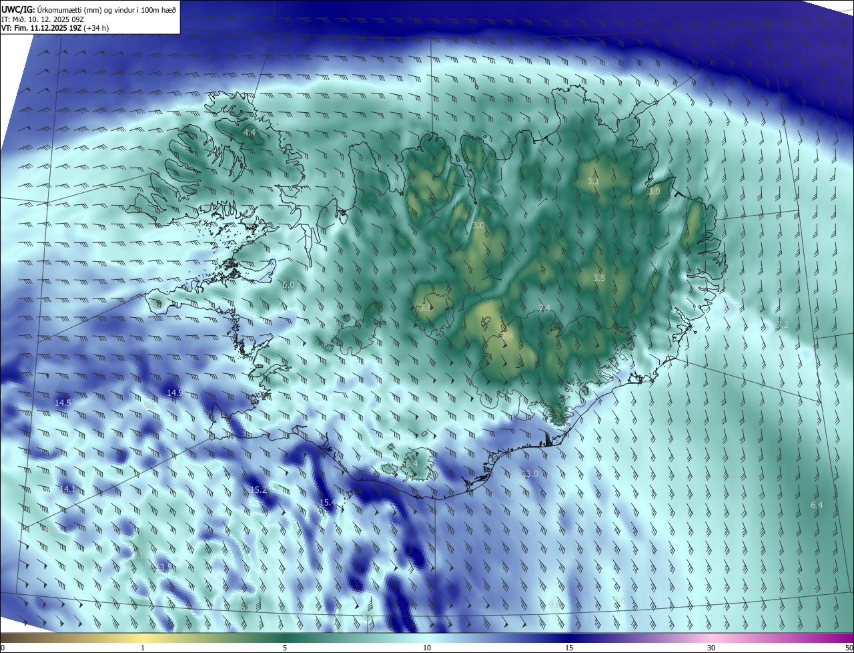Click the 4.4 value label
Screen dimensions: 854x653
[x=249, y=133]
